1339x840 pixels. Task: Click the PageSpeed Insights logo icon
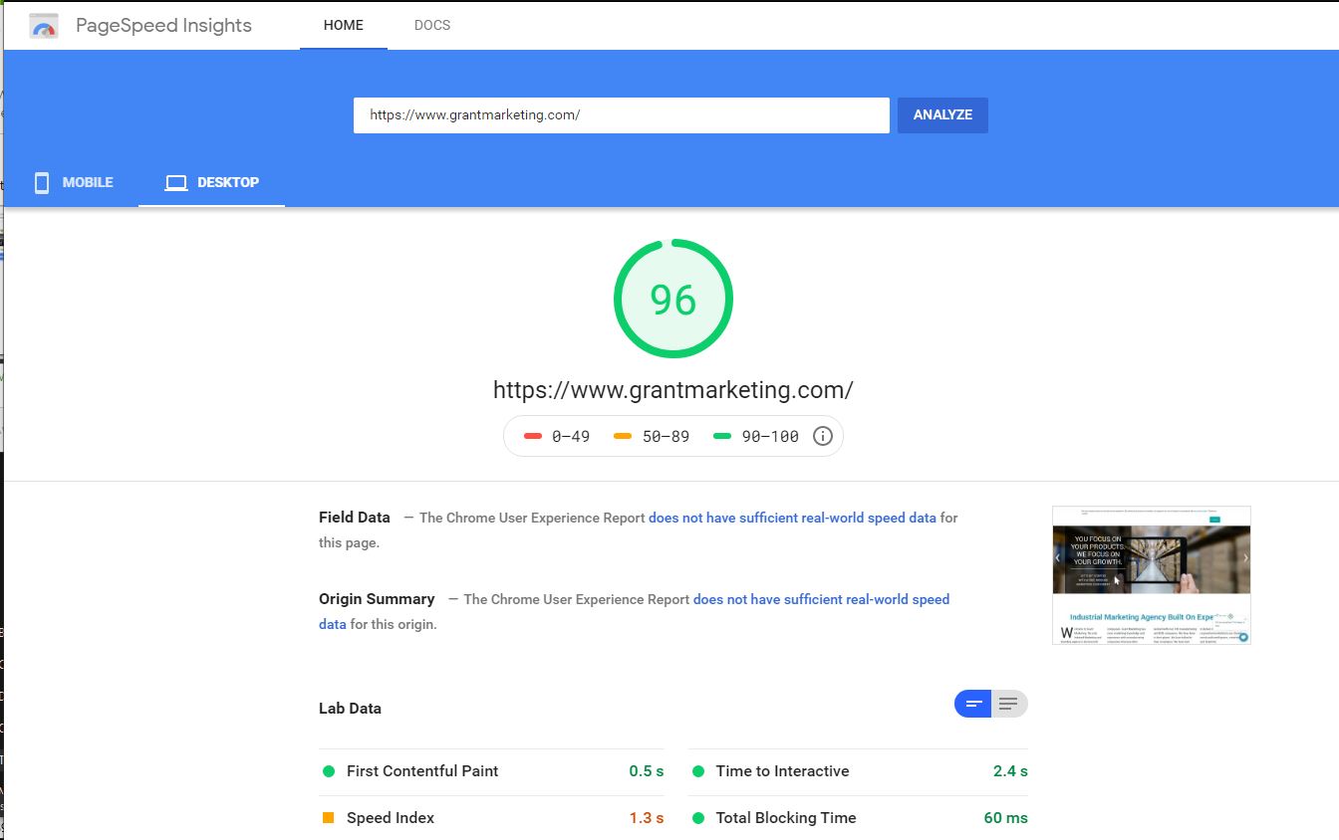[44, 26]
